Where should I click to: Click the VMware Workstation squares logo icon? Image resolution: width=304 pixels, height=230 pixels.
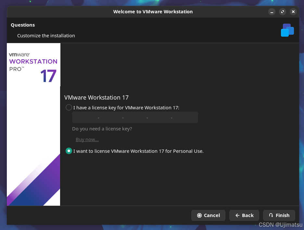pos(287,30)
